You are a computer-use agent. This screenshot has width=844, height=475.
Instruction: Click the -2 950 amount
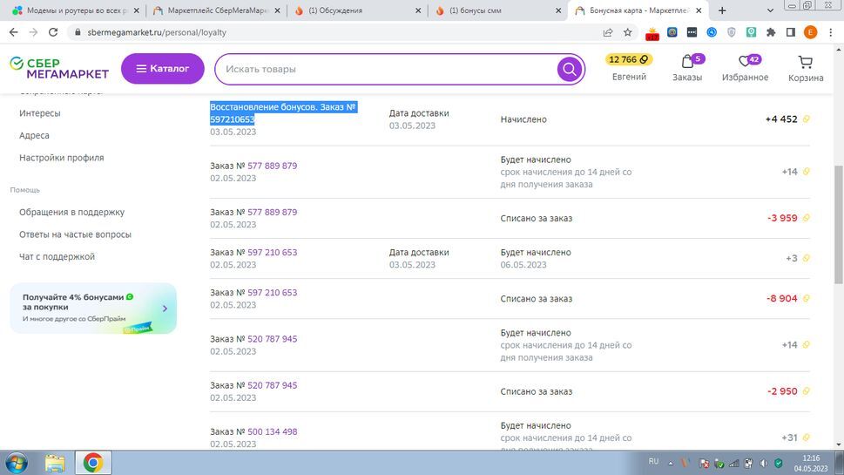pos(782,391)
